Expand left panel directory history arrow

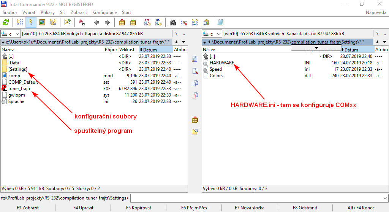pyautogui.click(x=183, y=42)
